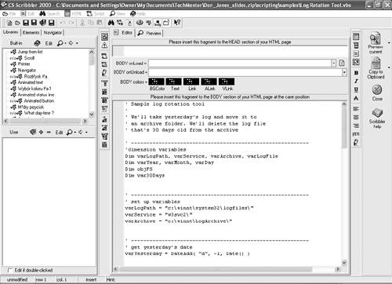
Task: Open the Script menu
Action: point(96,13)
